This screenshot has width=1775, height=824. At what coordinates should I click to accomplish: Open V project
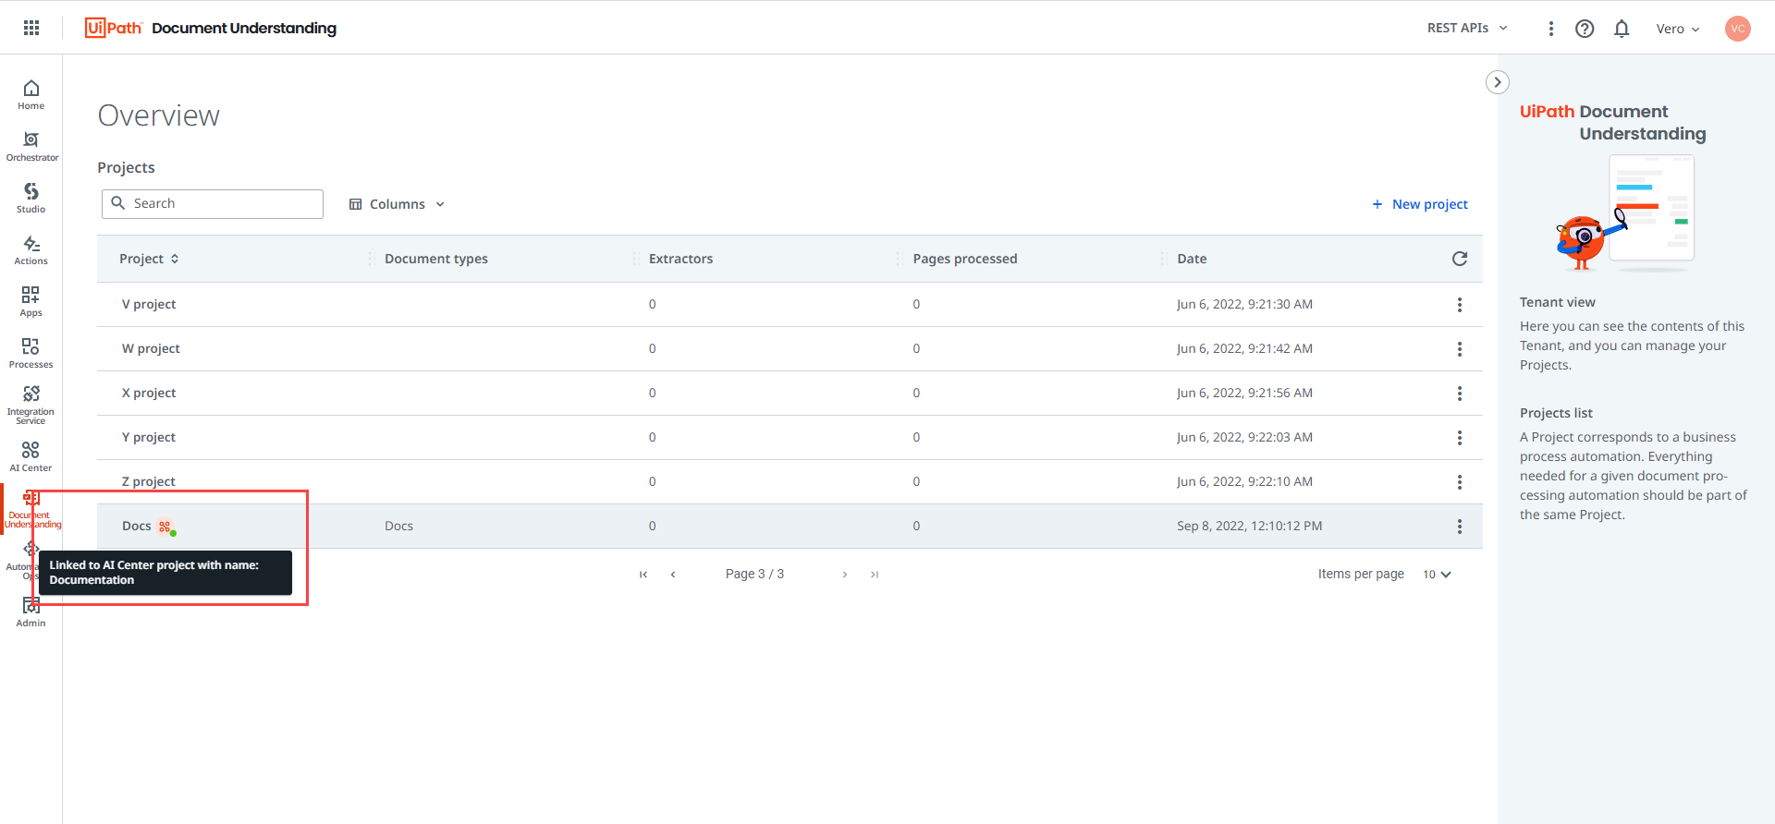(x=149, y=304)
